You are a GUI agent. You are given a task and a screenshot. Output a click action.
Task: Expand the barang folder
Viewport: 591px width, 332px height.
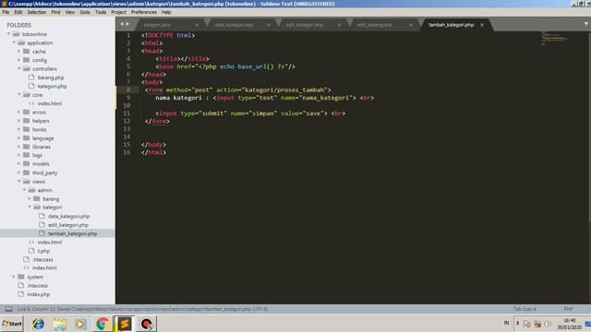pyautogui.click(x=30, y=198)
